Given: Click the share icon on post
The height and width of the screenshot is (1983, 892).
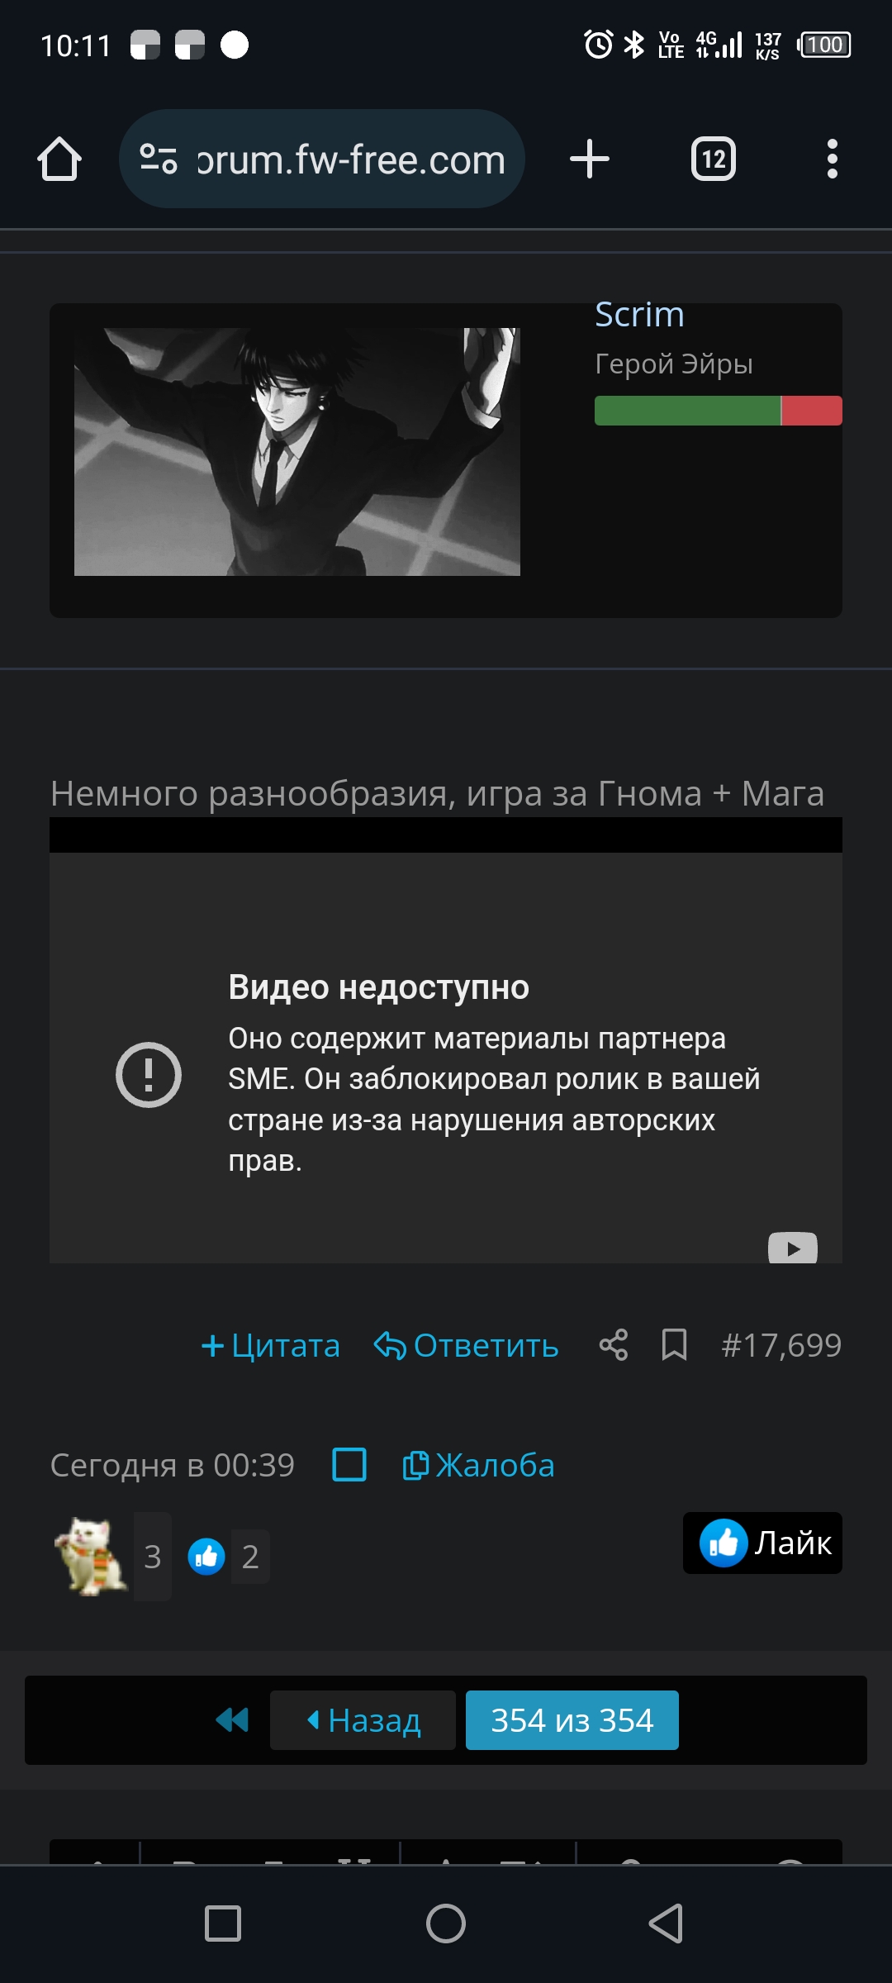Looking at the screenshot, I should pos(614,1345).
